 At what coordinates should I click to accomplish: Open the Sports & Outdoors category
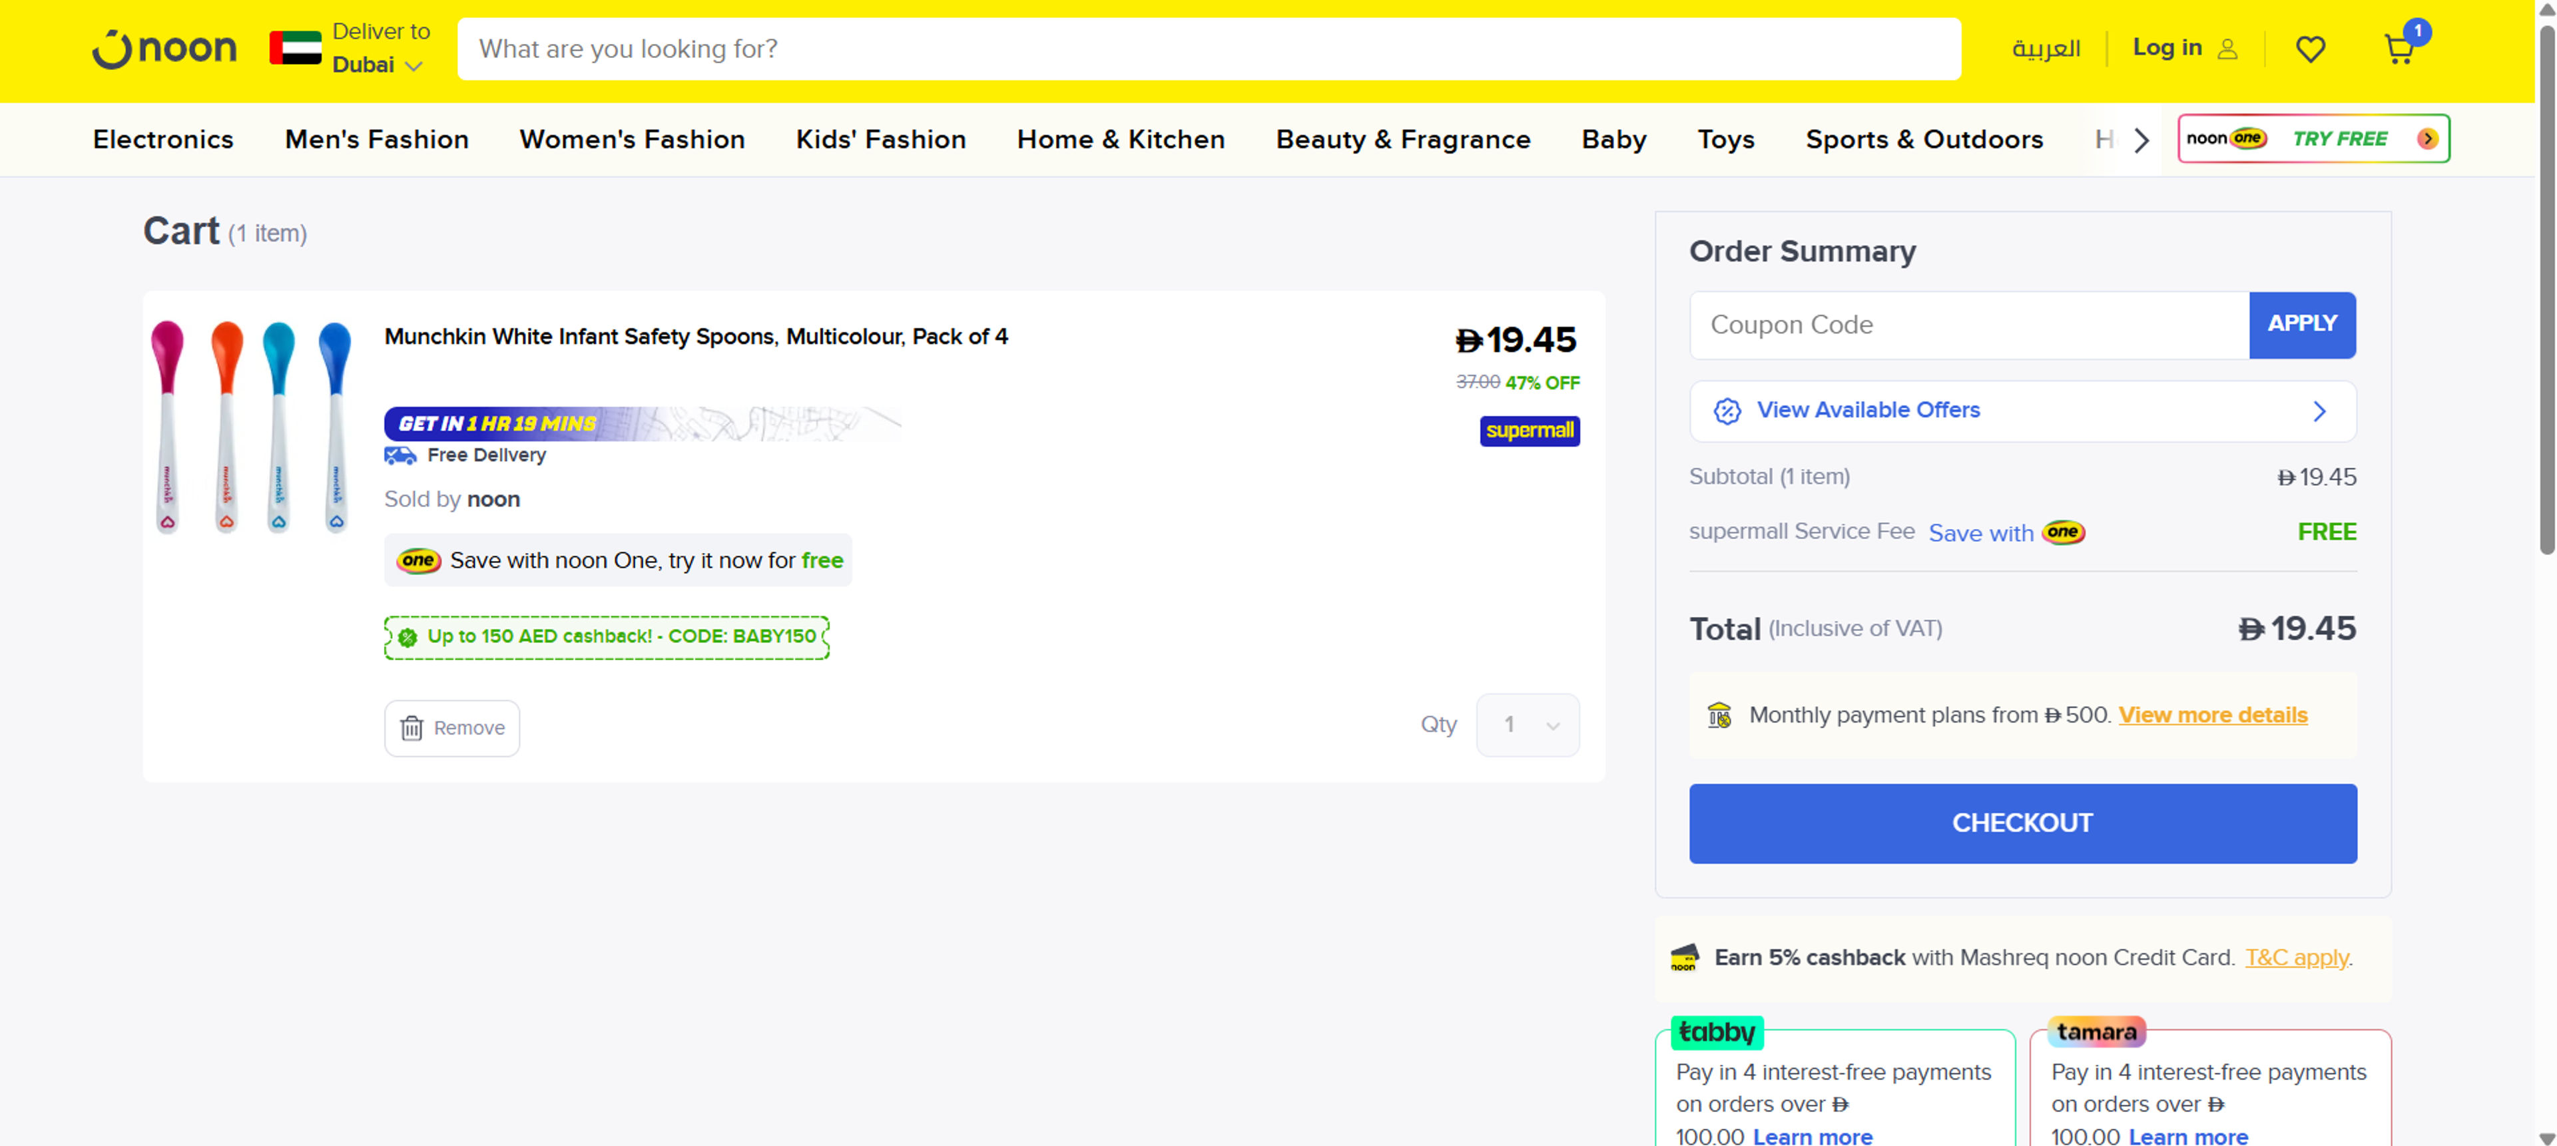tap(1924, 139)
